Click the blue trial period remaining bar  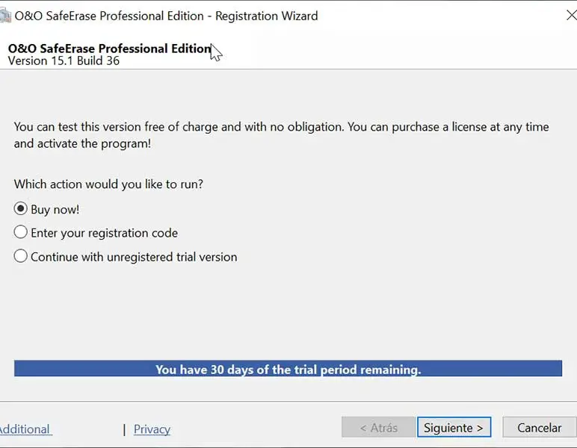tap(288, 369)
